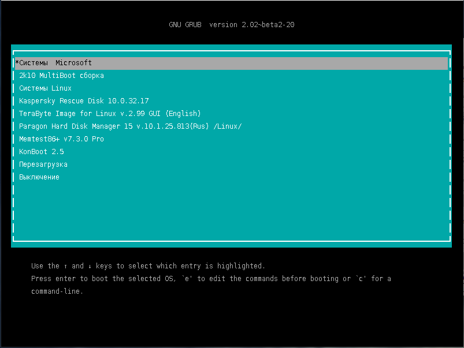Select TeraByte Image for Linux entry
Viewport: 464px width, 348px height.
tap(110, 114)
